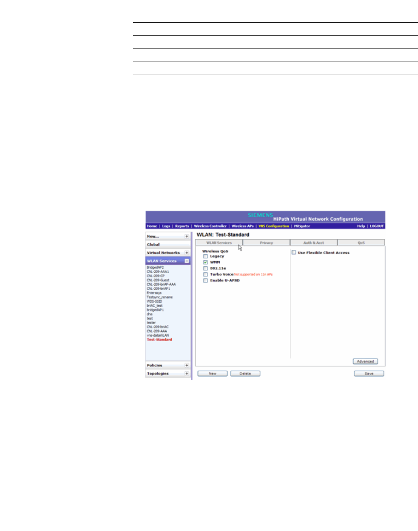This screenshot has width=418, height=531.
Task: Save the WLAN configuration
Action: click(369, 373)
